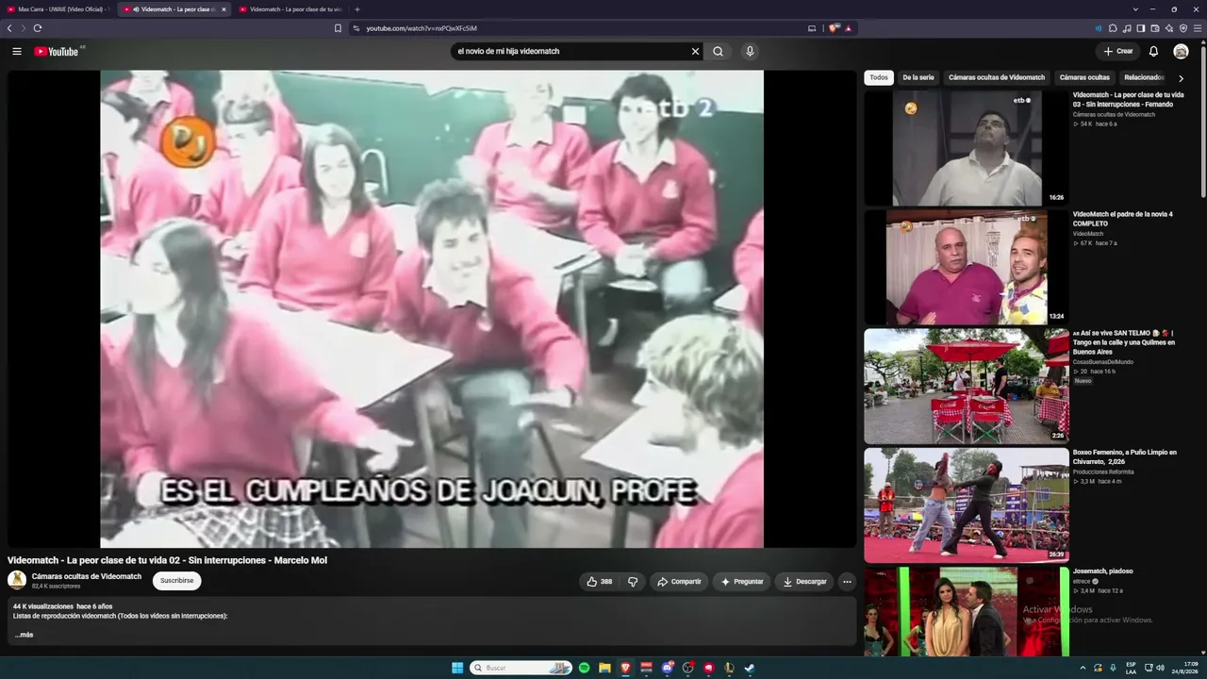Close the active Videomatch browser tab
This screenshot has height=679, width=1207.
pos(223,9)
